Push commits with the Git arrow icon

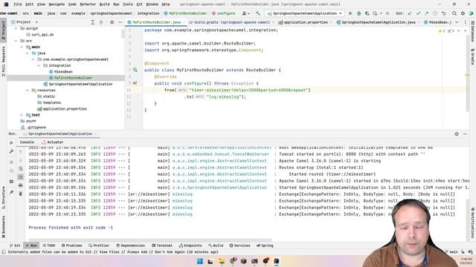point(426,13)
